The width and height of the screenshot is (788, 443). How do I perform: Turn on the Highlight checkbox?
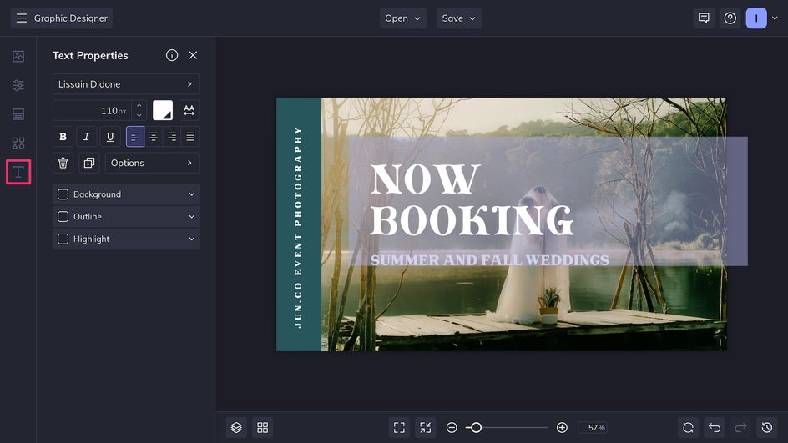63,239
